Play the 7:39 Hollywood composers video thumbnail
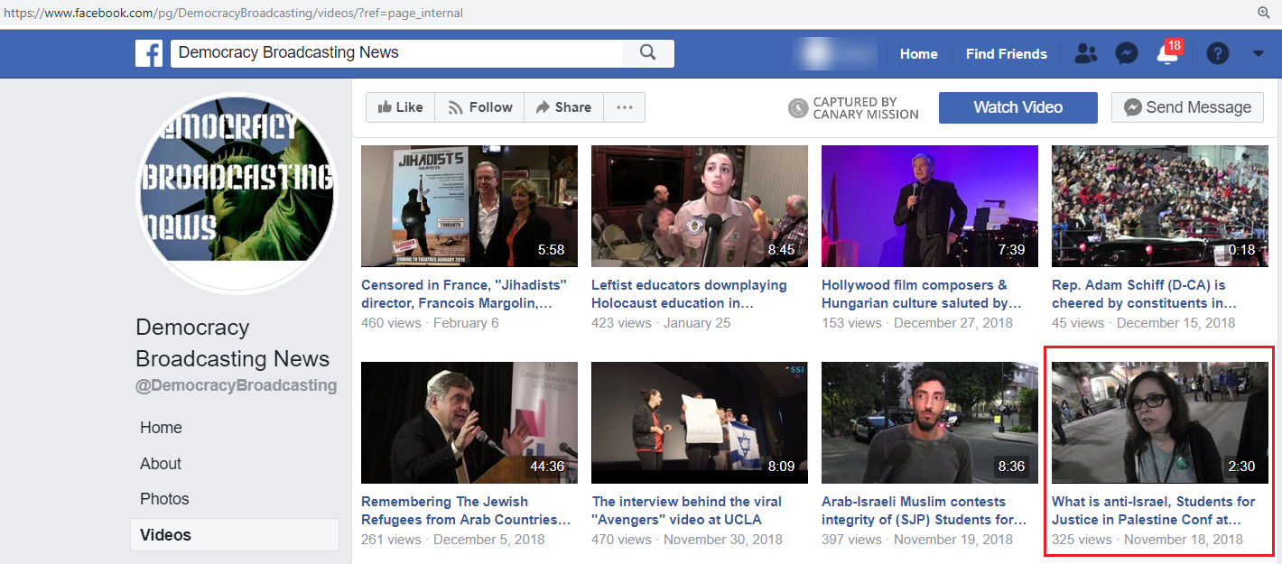Screen dimensions: 1282x564 [930, 207]
